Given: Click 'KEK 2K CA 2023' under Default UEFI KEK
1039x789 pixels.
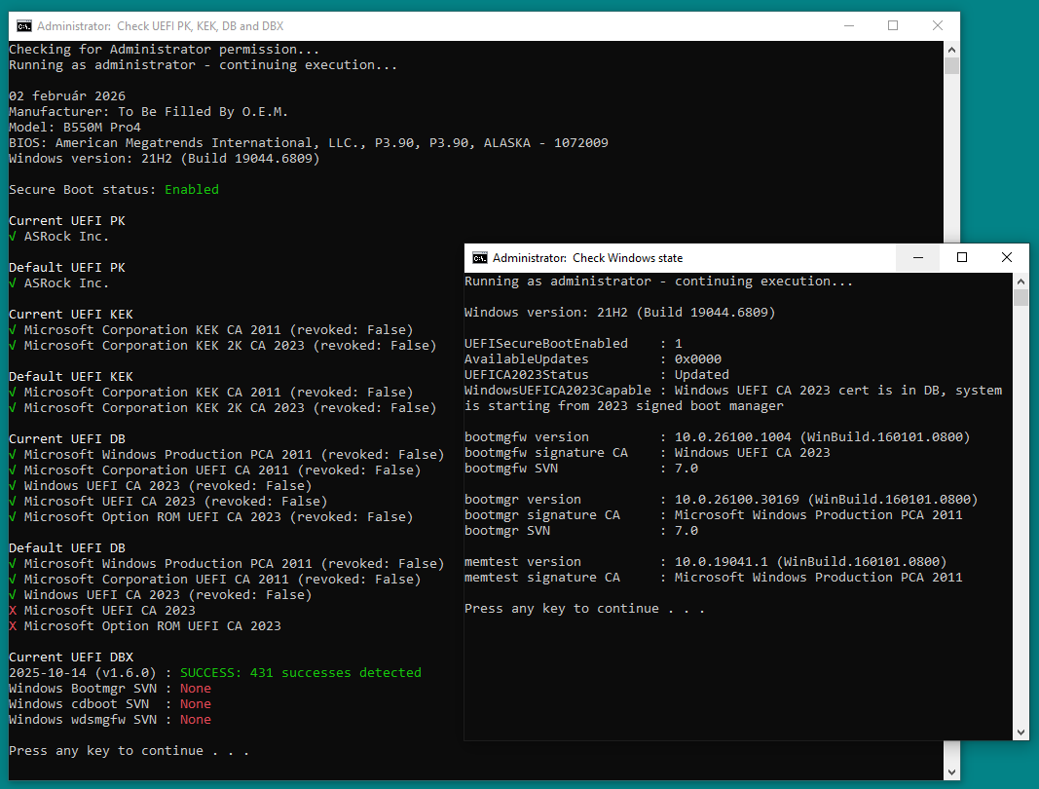Looking at the screenshot, I should coord(250,408).
